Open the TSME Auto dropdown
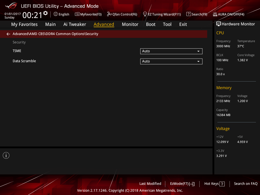Viewport: 260px width, 195px height. 171,51
